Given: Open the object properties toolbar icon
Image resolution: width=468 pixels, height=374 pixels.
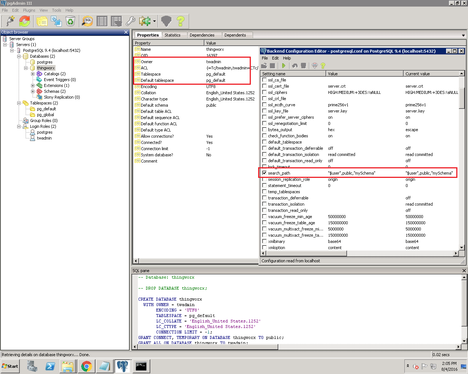Looking at the screenshot, I should coord(42,21).
